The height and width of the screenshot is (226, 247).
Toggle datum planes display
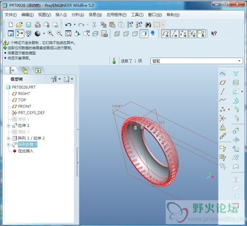[x=166, y=33]
